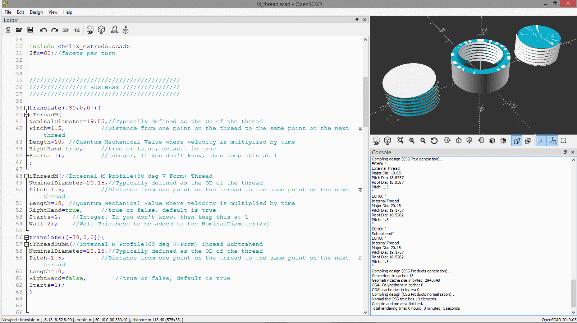Screen dimensions: 577x323
Task: Switch to the Left view
Action: tap(481, 141)
